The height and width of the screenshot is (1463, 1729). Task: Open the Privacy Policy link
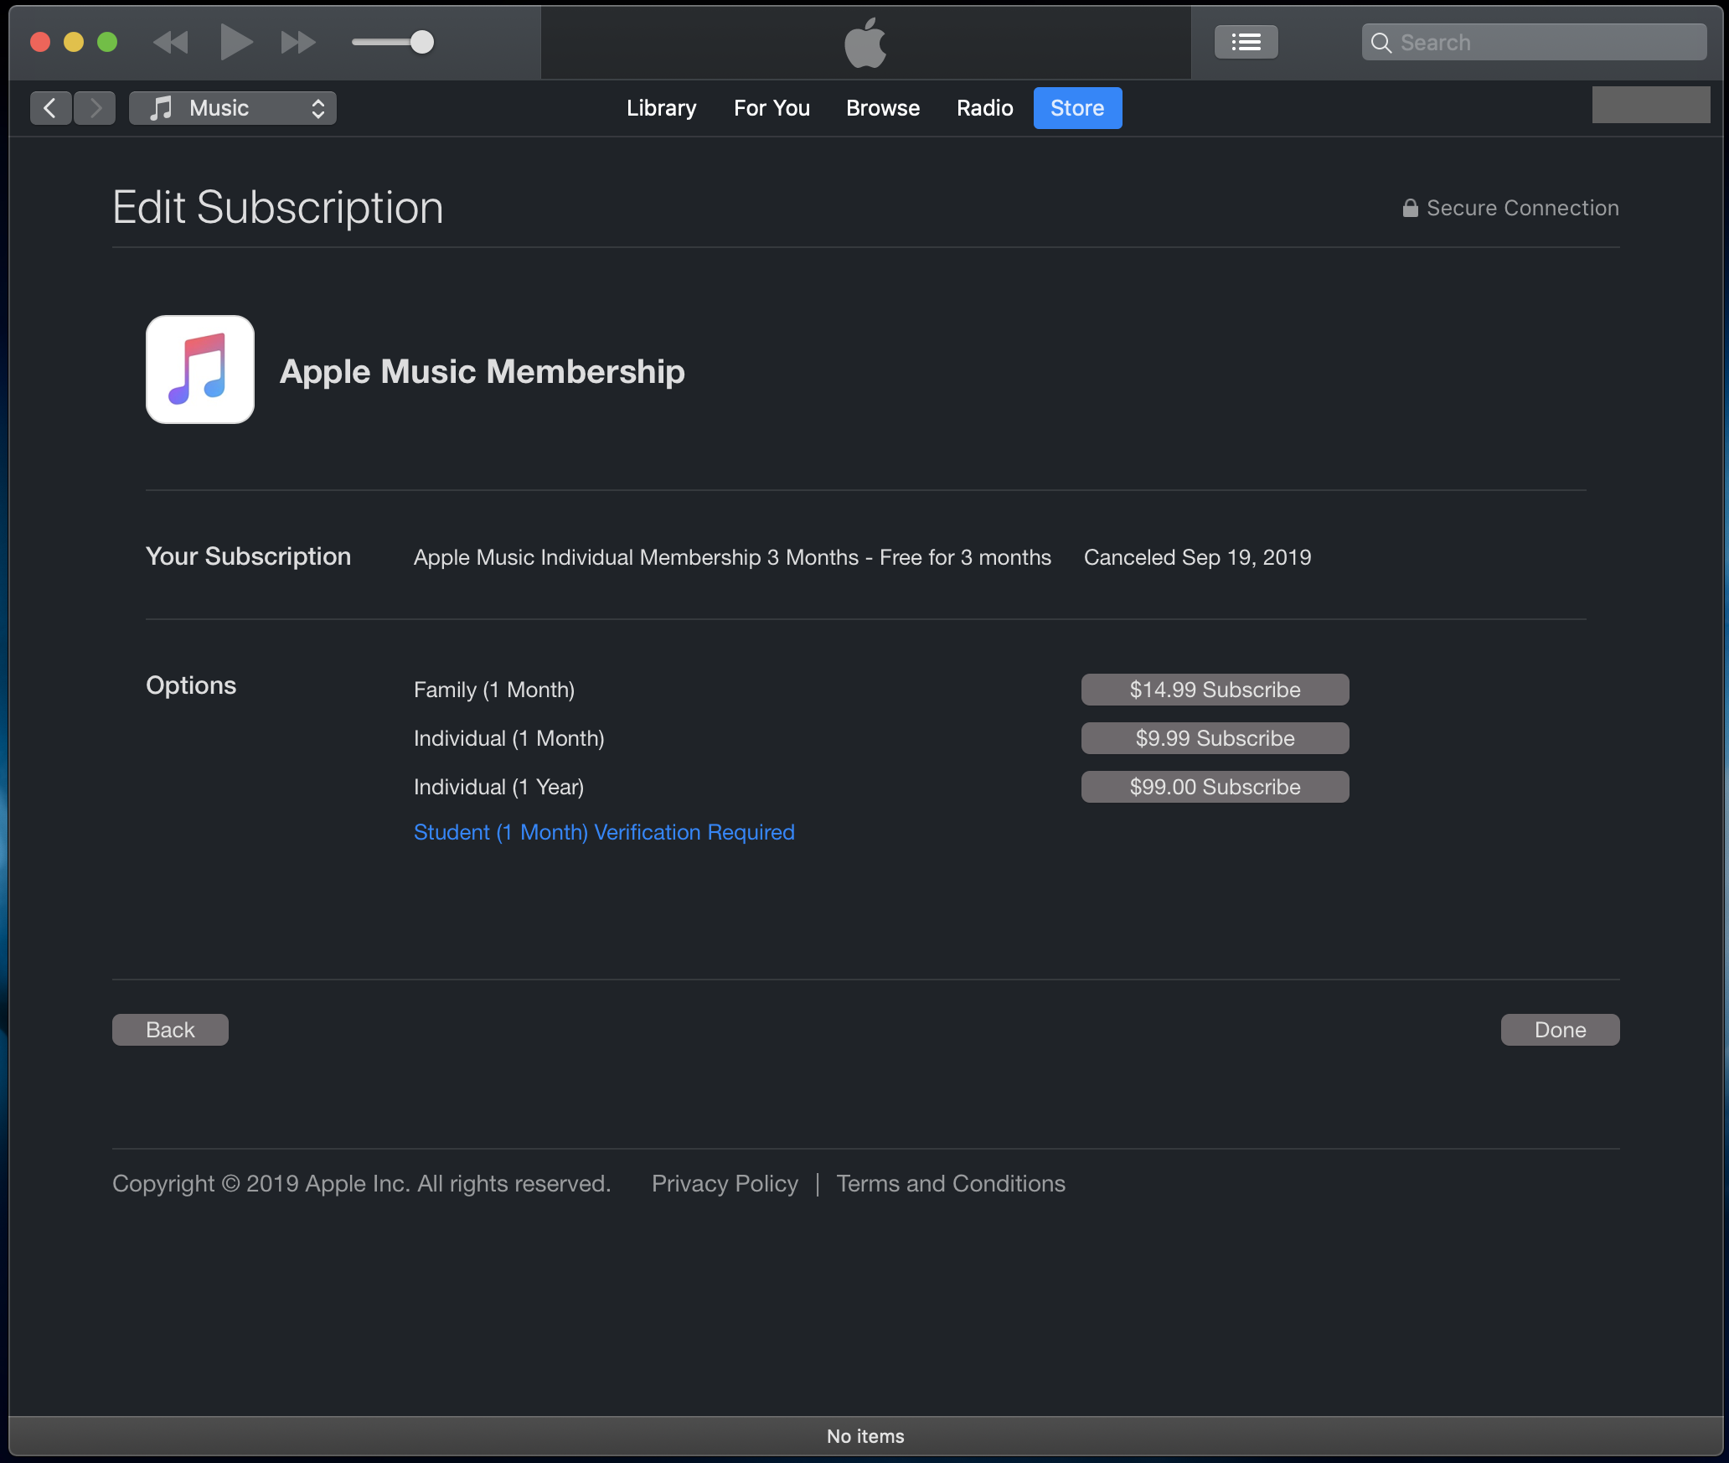725,1183
